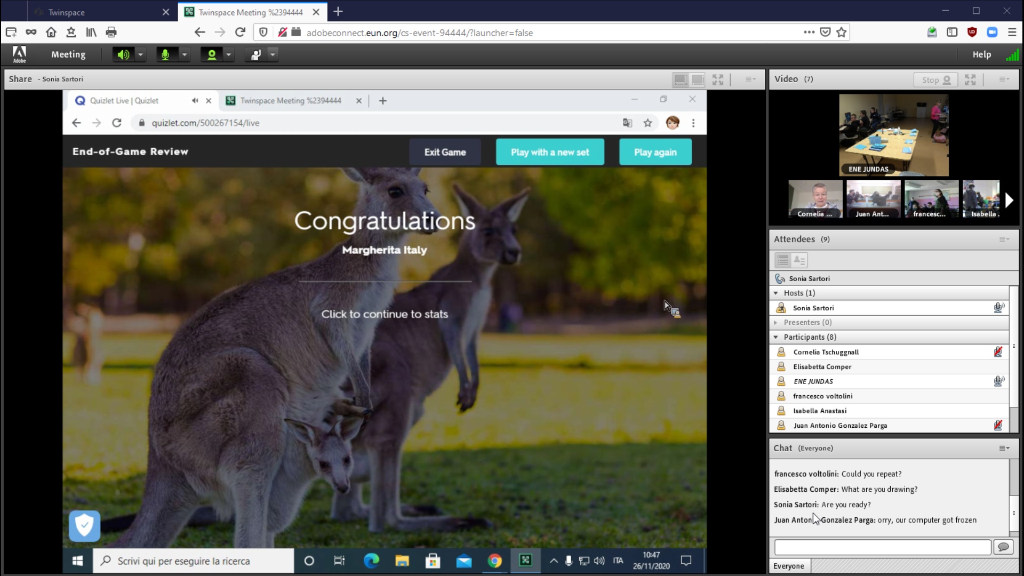
Task: Select the Everyone chat tab
Action: (x=789, y=566)
